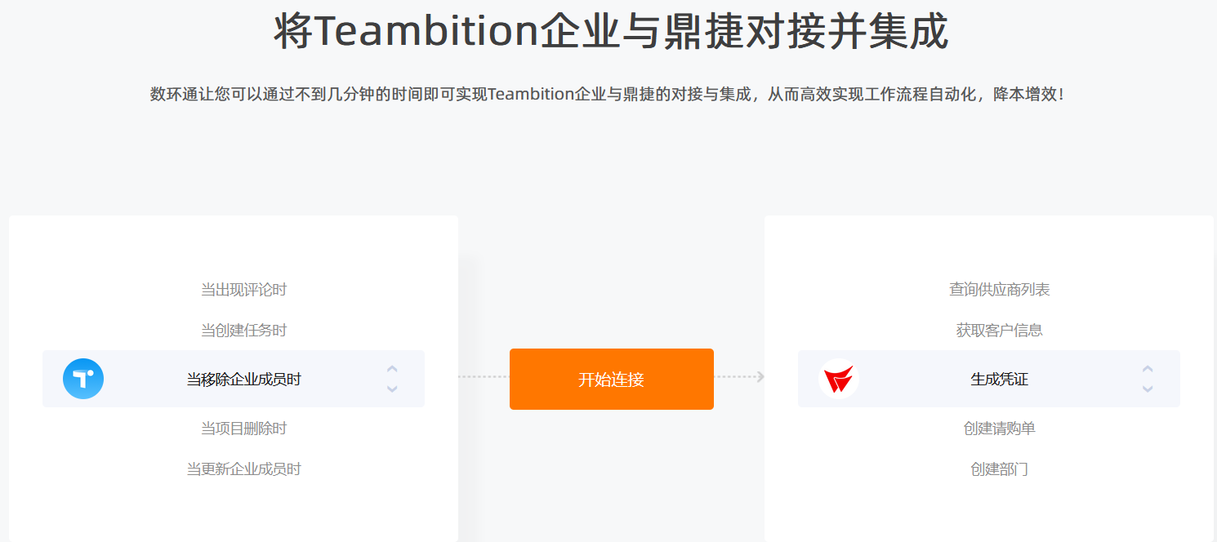
Task: Click the down chevron in the 鼎捷 action selector
Action: (x=1148, y=389)
